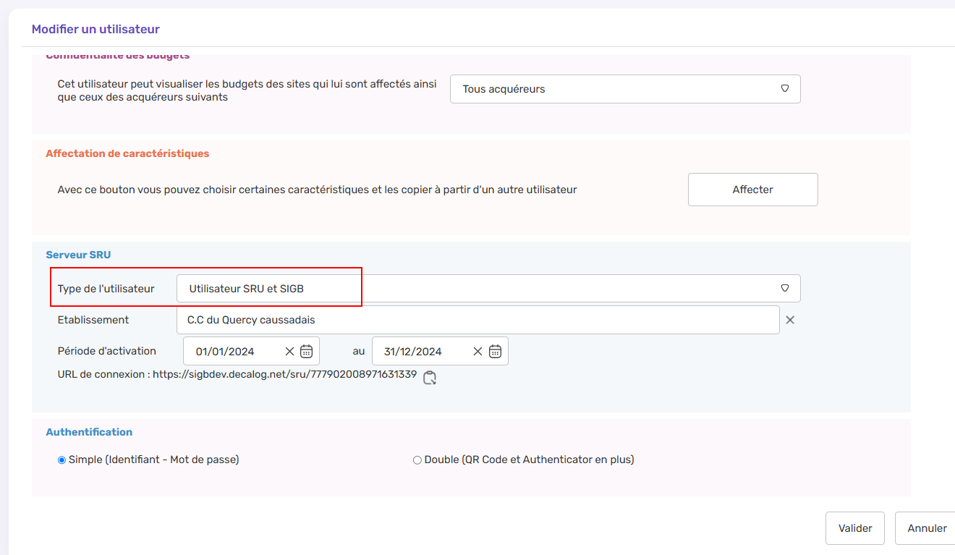The height and width of the screenshot is (555, 955).
Task: Click the sigbdev.decalog.net connection URL
Action: point(284,375)
